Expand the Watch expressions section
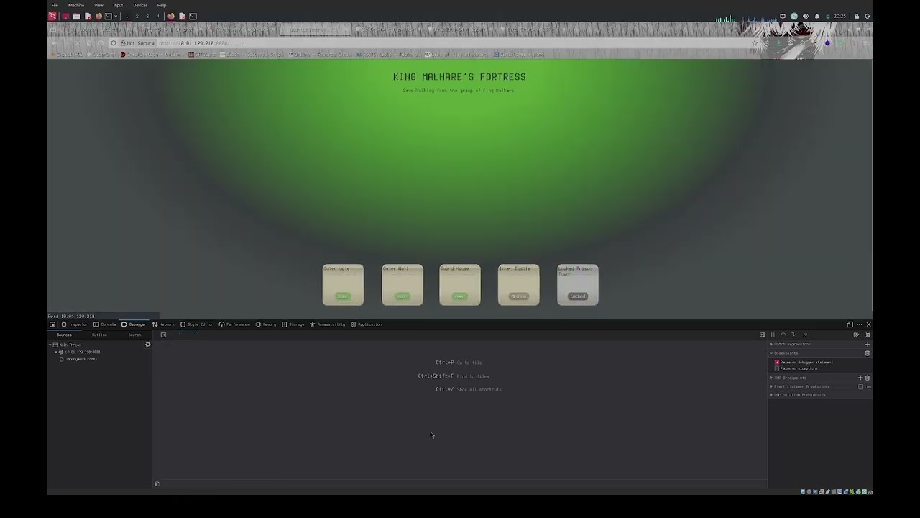 771,345
